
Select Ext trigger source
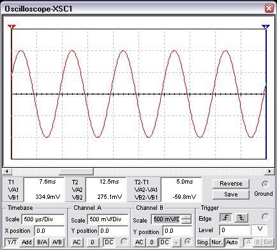pos(268,242)
